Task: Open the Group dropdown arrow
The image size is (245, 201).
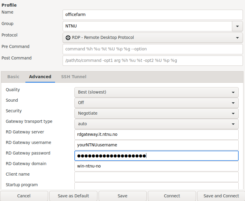Action: point(237,26)
